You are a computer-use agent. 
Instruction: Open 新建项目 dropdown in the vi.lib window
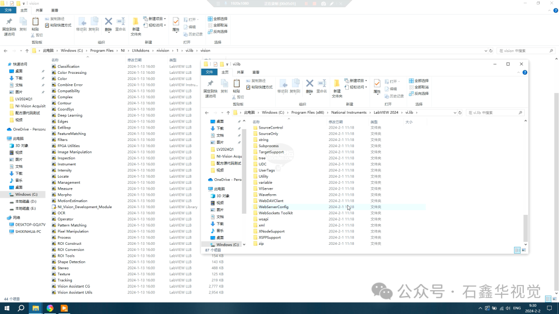(x=356, y=81)
